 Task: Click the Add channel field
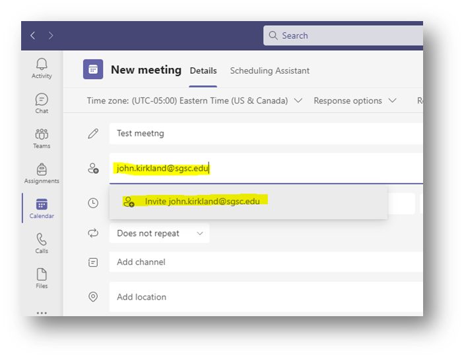[x=264, y=262]
